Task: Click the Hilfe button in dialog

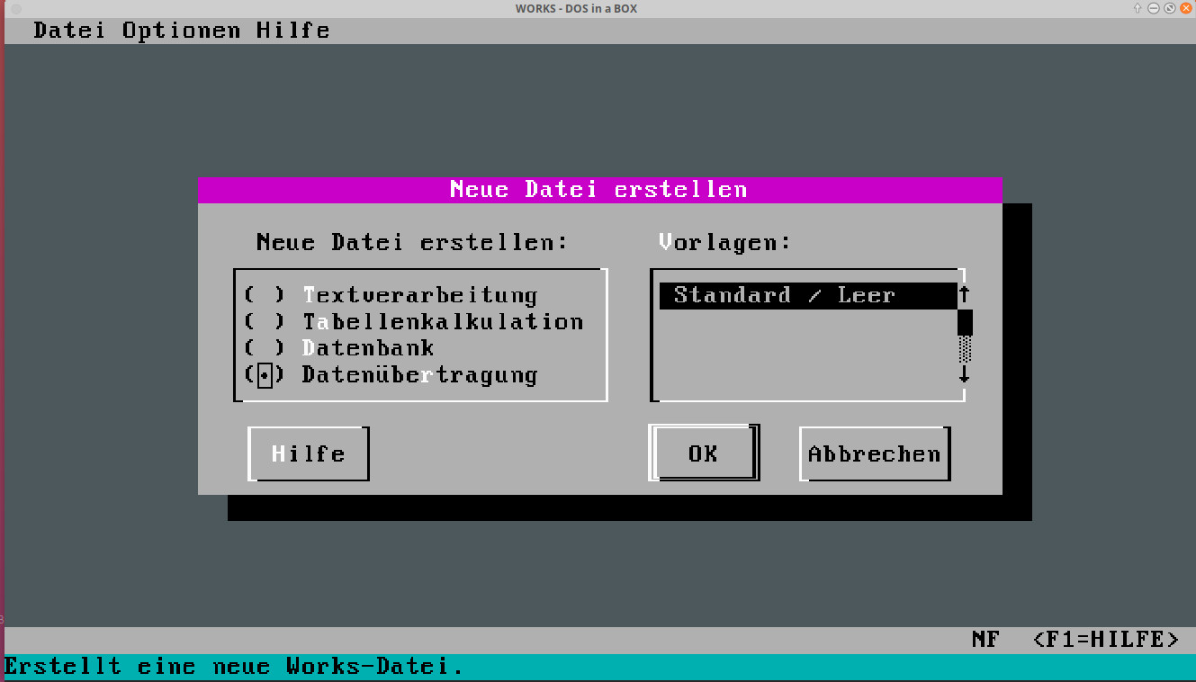Action: click(309, 453)
